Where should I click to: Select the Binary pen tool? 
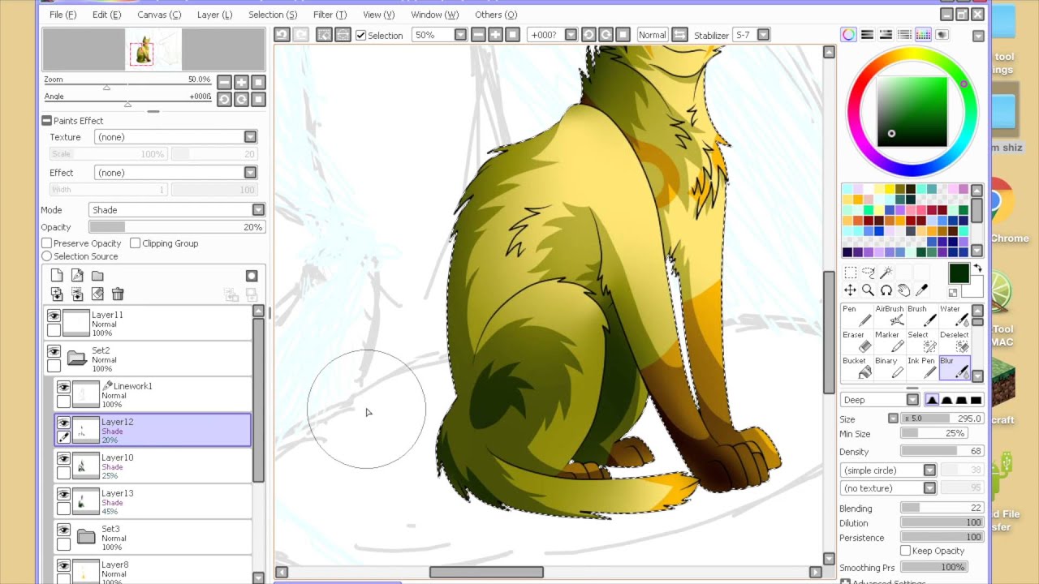[889, 368]
